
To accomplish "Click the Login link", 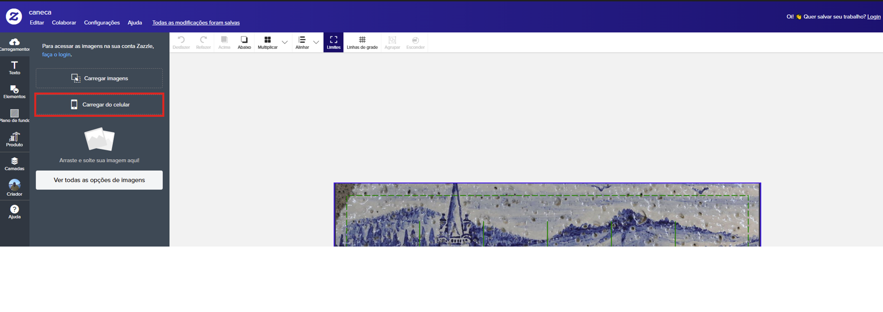I will (x=874, y=17).
